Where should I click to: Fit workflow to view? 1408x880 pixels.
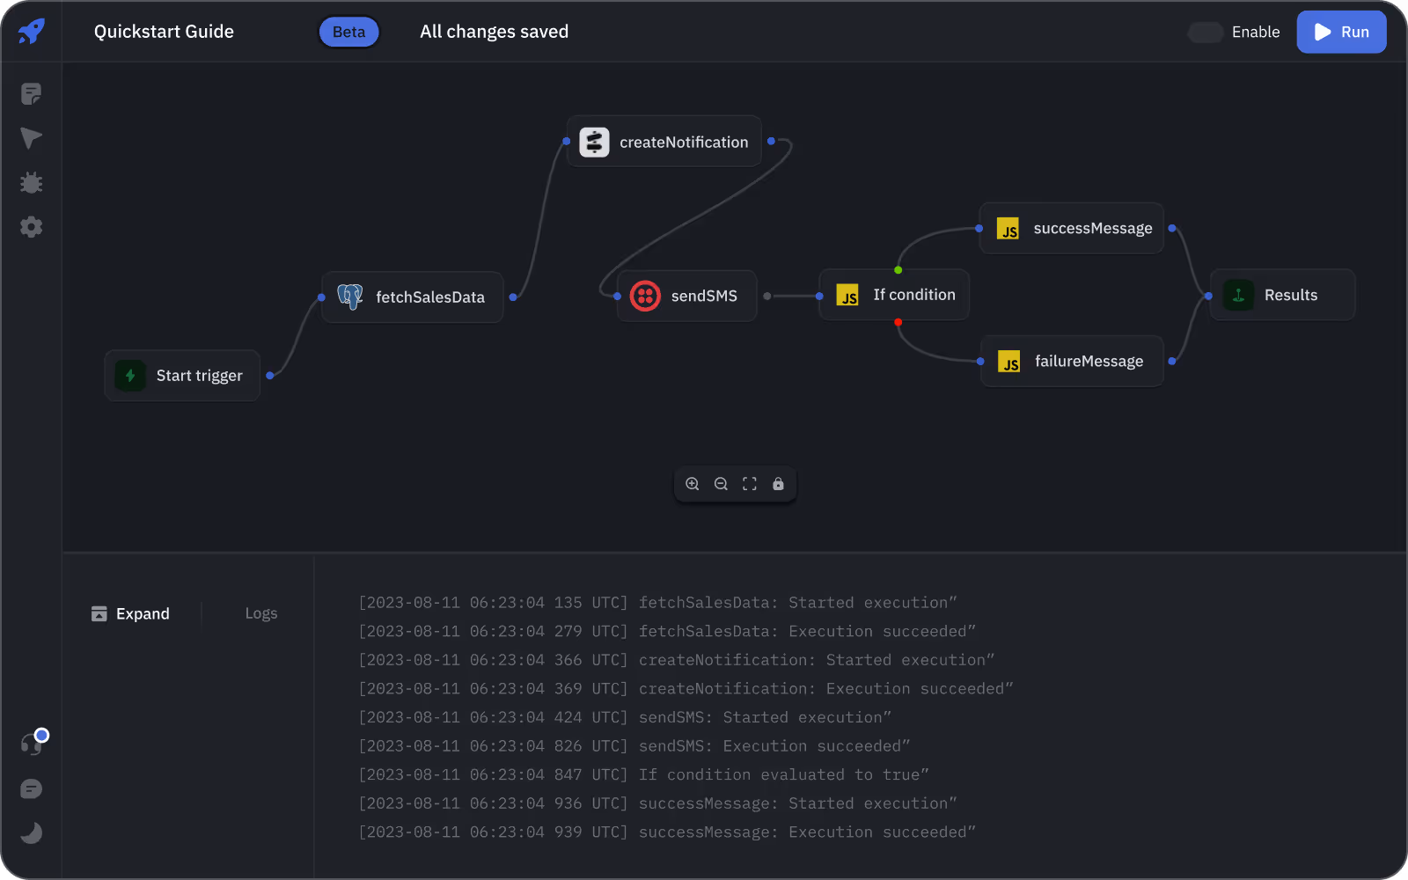[750, 484]
